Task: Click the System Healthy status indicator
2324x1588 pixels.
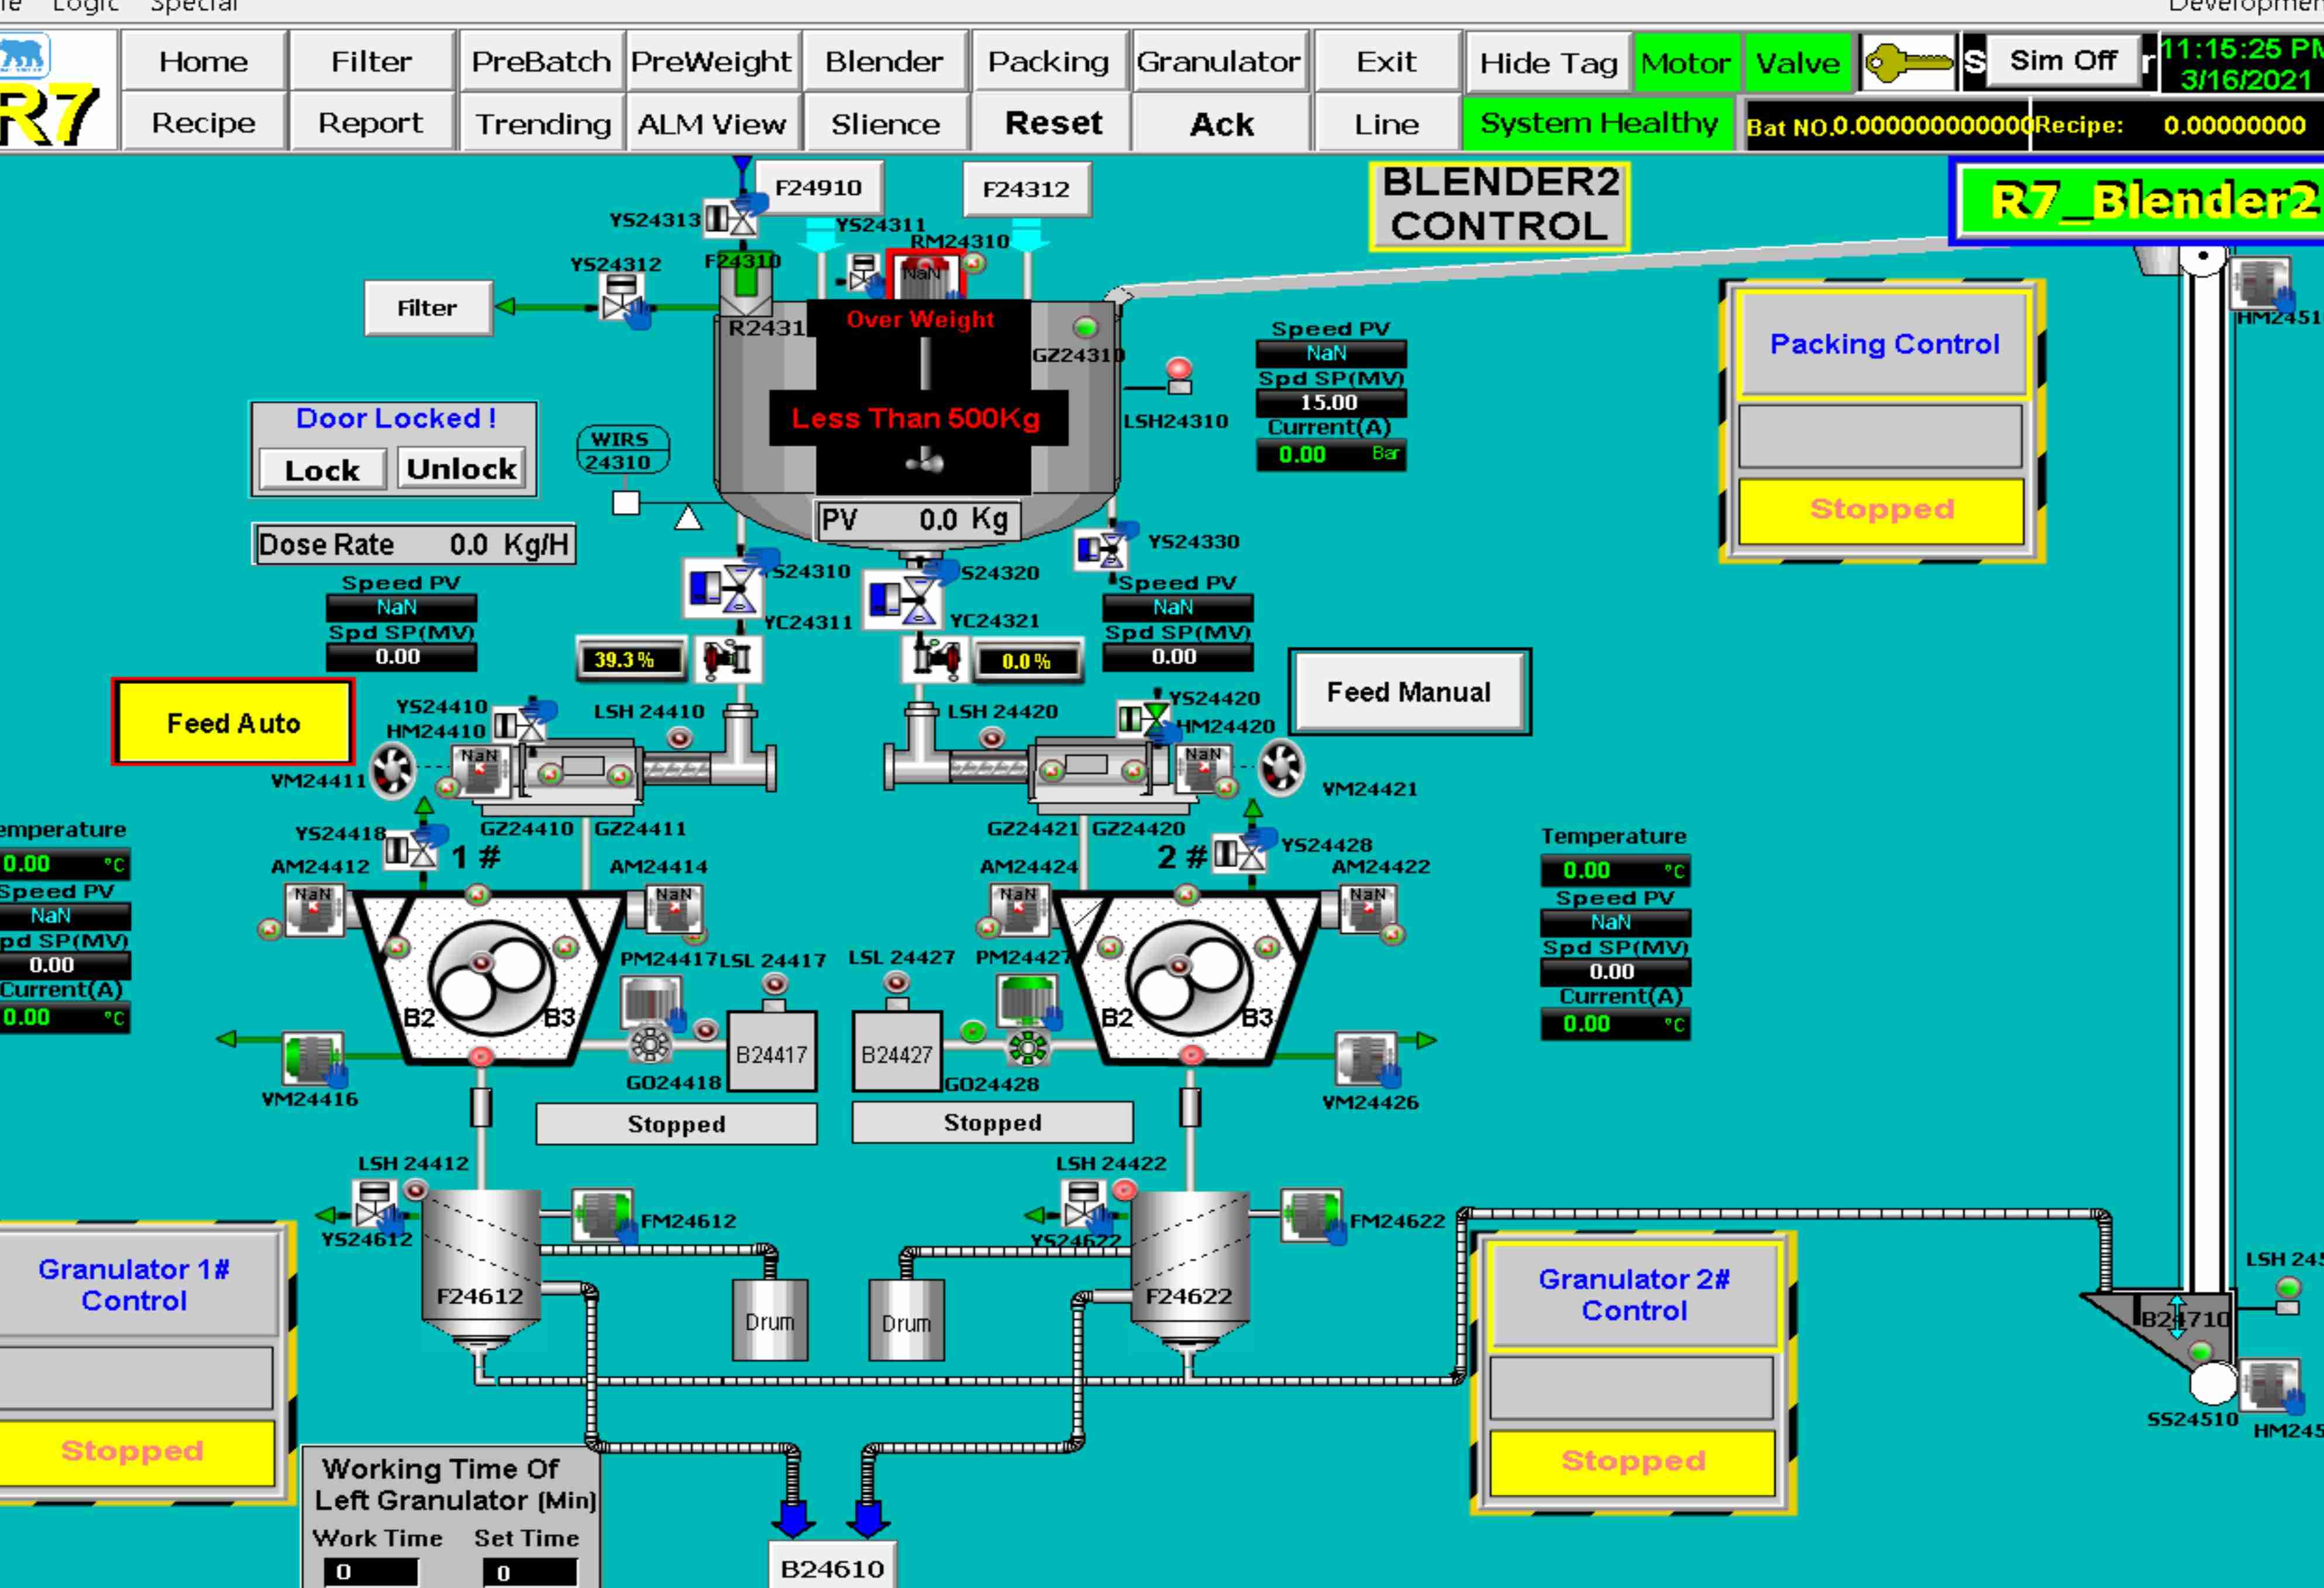Action: click(x=1598, y=123)
